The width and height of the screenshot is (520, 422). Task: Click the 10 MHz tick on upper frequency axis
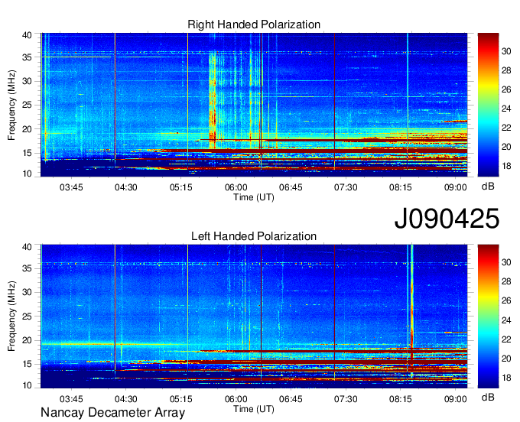[27, 174]
